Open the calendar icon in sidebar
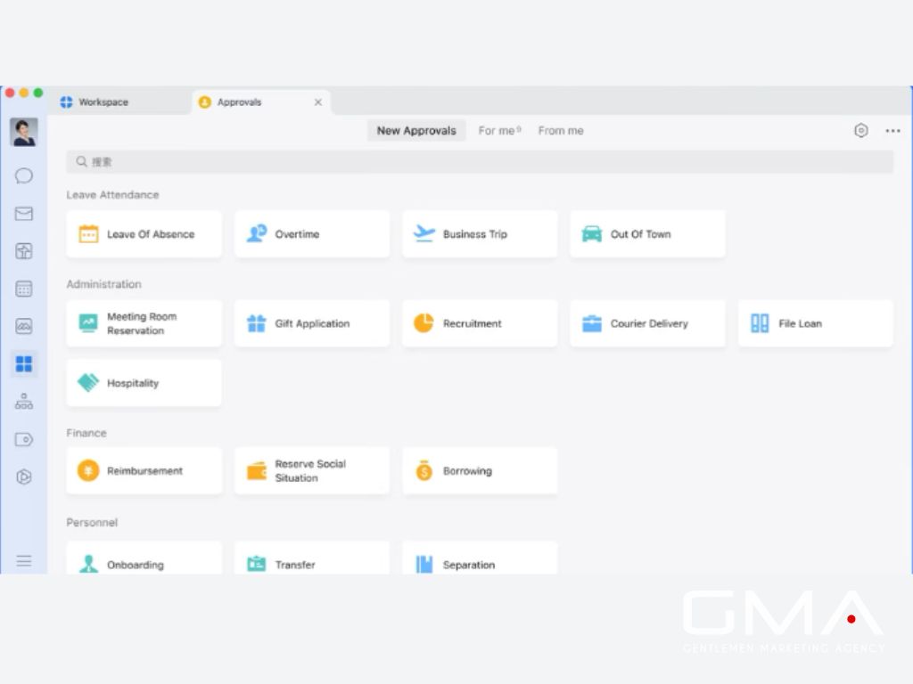 pos(24,289)
